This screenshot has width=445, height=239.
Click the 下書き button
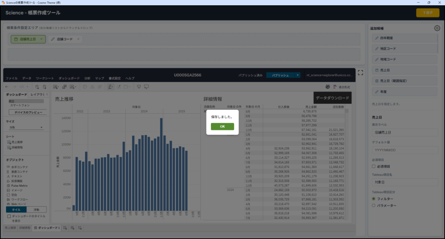click(x=428, y=13)
